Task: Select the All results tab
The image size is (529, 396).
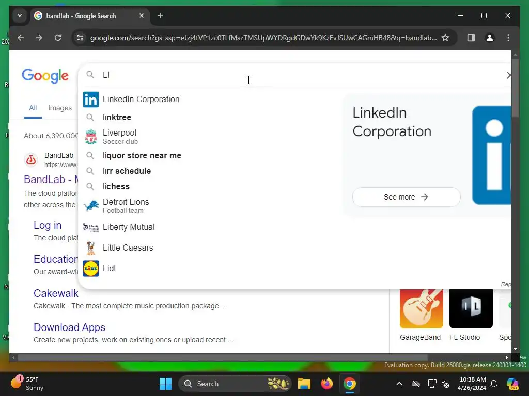Action: click(33, 108)
